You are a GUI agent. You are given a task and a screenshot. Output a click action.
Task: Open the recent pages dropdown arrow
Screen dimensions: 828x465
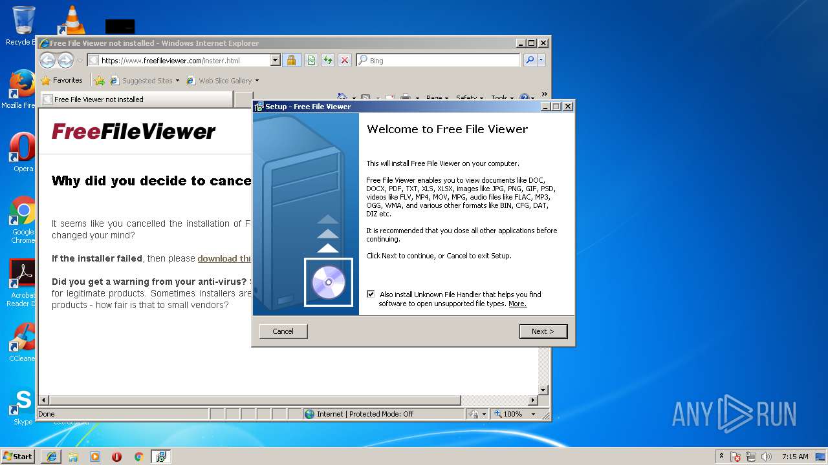(x=80, y=61)
